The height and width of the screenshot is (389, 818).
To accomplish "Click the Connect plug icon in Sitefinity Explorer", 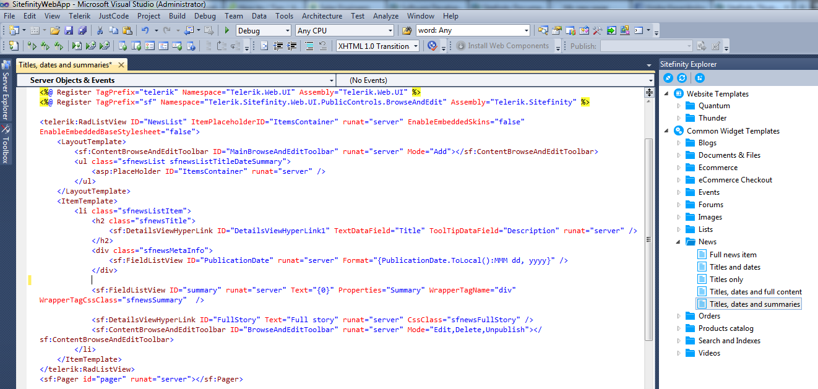I will (x=668, y=78).
